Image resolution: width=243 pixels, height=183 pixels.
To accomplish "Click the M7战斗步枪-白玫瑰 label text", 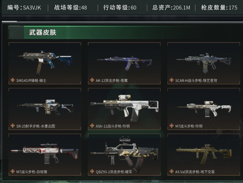I will tap(32, 172).
